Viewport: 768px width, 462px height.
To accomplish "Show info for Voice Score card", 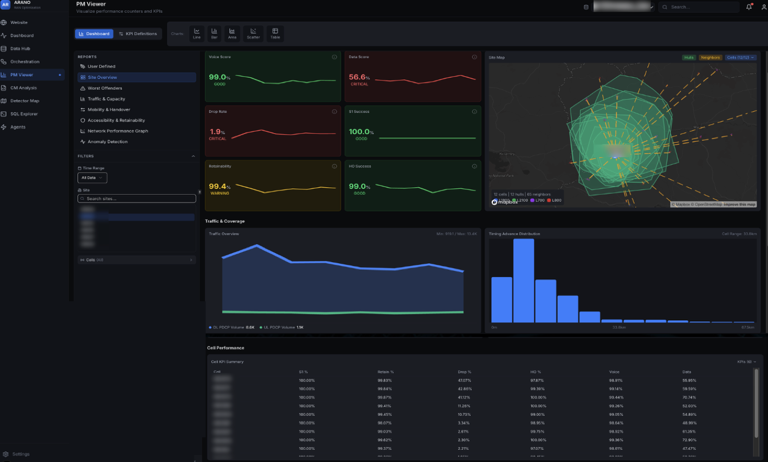I will tap(335, 57).
